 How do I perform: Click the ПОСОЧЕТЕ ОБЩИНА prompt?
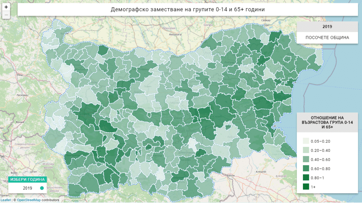(x=327, y=37)
